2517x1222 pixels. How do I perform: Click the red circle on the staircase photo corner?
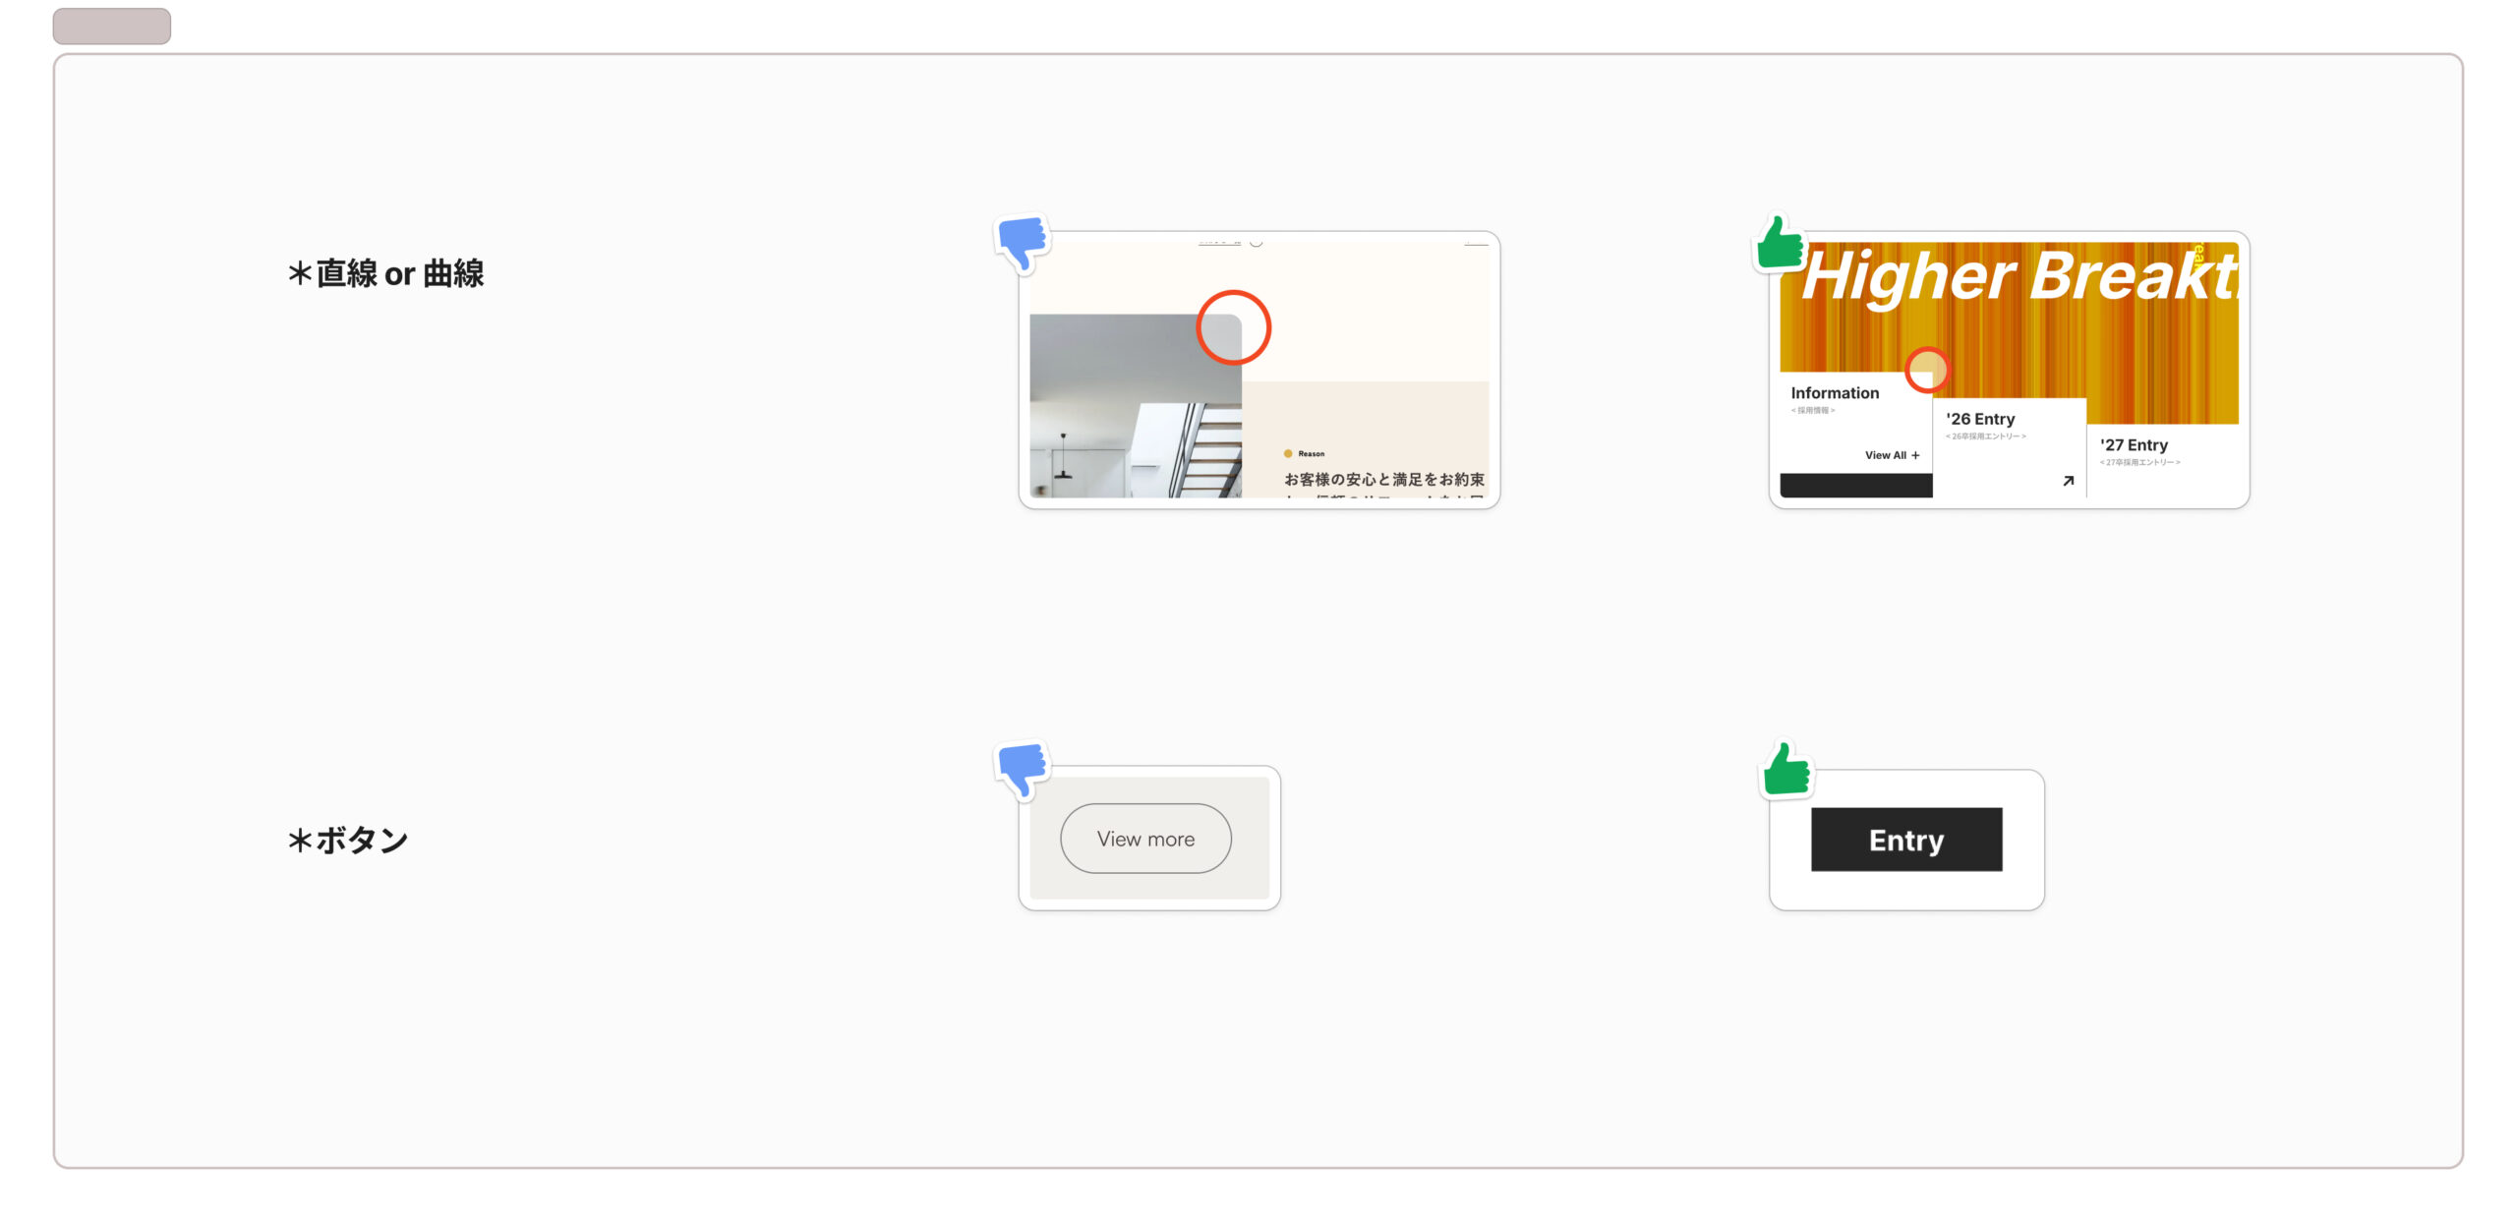click(1233, 327)
